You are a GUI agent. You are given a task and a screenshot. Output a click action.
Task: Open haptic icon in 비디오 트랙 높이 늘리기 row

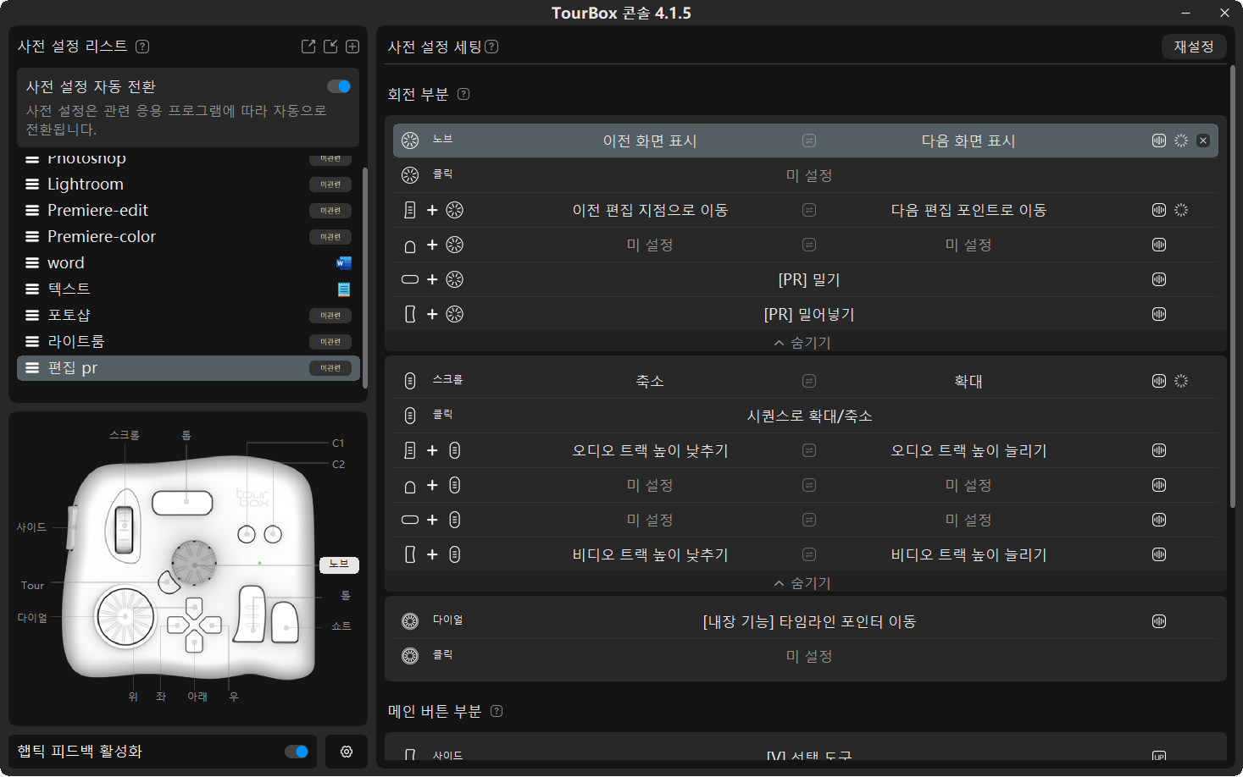click(1159, 554)
